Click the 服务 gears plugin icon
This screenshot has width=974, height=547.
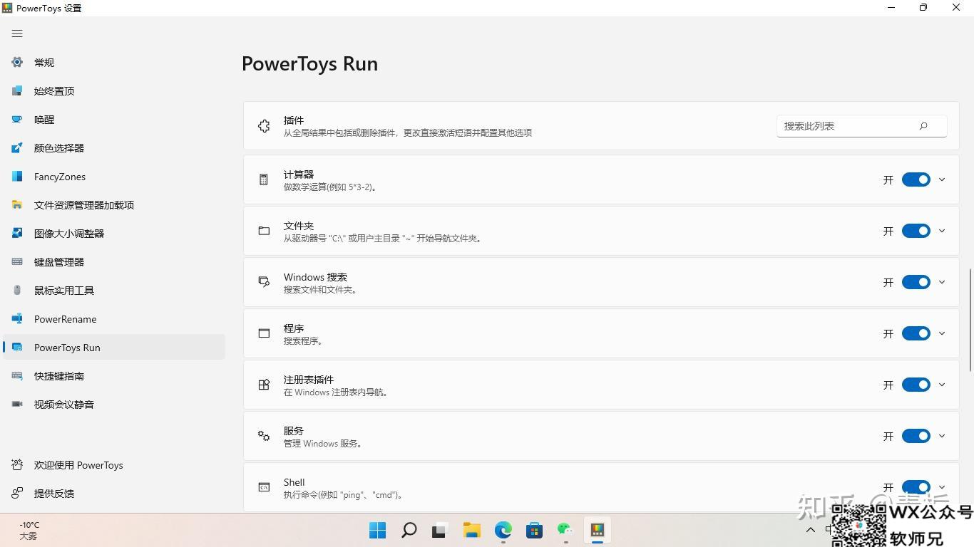coord(264,436)
